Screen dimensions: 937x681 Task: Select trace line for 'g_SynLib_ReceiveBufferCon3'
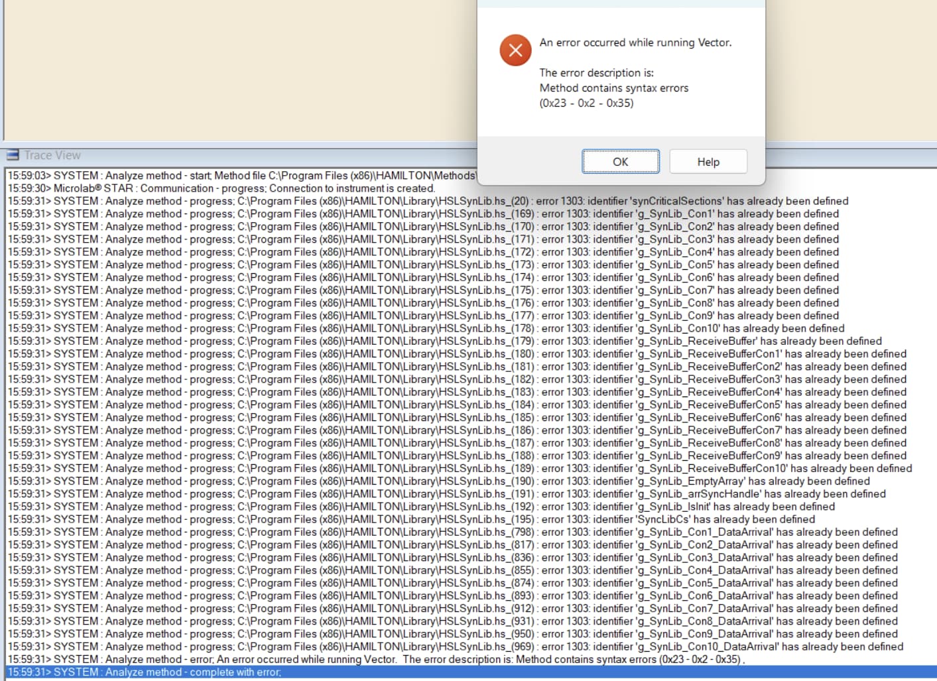click(457, 379)
